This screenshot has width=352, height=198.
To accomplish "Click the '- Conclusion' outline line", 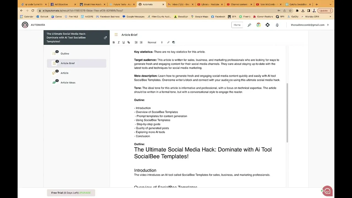I will click(x=142, y=136).
